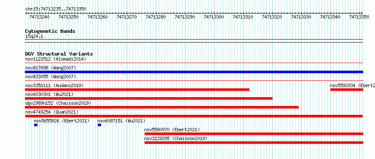
Task: Select the red dgv2989n152 variant bar
Action: point(162,107)
